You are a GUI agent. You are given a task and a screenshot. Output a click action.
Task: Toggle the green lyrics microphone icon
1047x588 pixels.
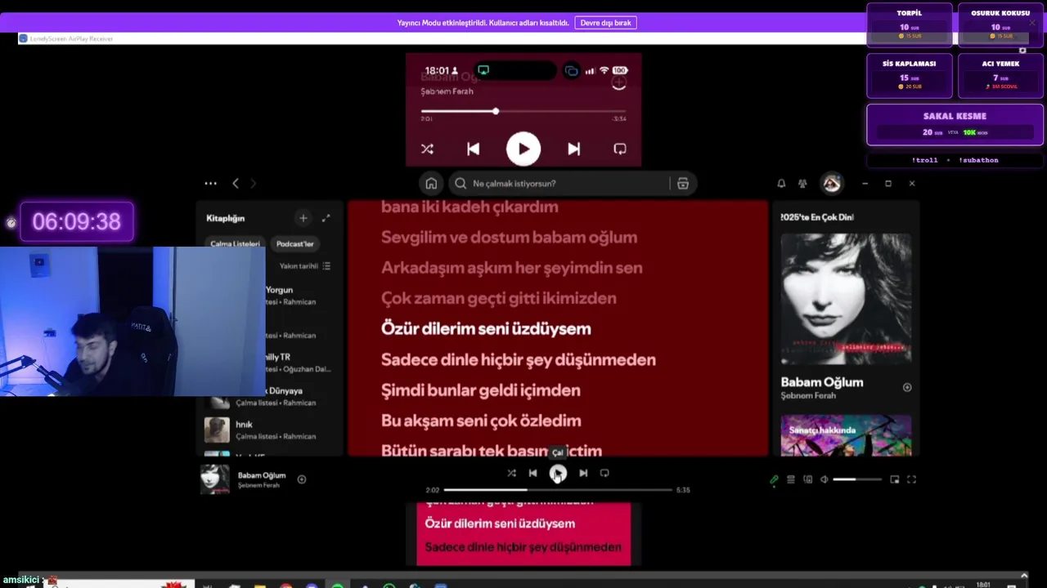pos(774,479)
